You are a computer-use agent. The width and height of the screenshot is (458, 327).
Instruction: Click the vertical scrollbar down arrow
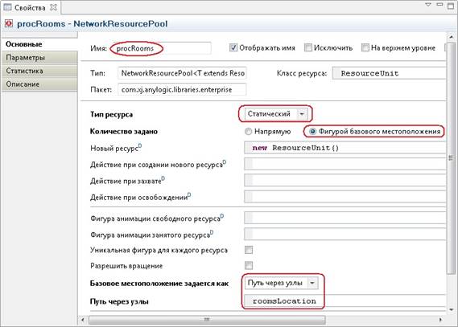tap(452, 310)
